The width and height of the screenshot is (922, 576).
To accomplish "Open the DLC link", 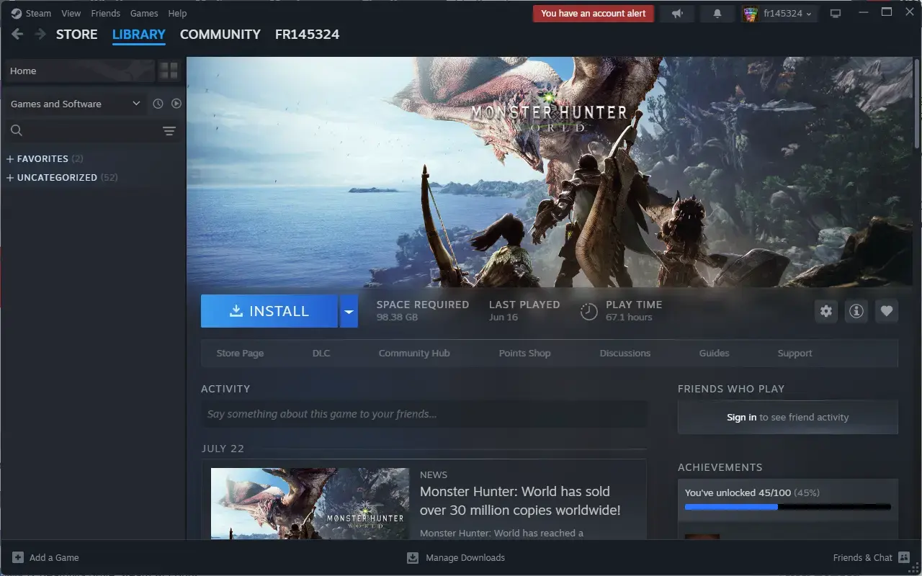I will (321, 353).
